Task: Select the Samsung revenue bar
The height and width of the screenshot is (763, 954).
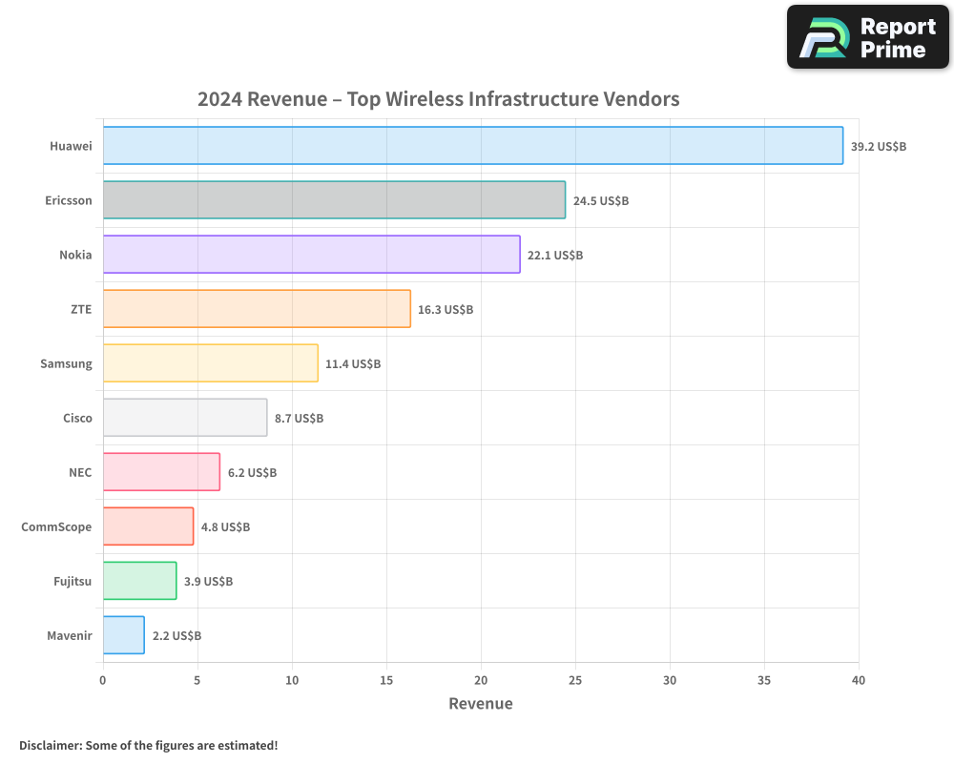Action: point(210,363)
